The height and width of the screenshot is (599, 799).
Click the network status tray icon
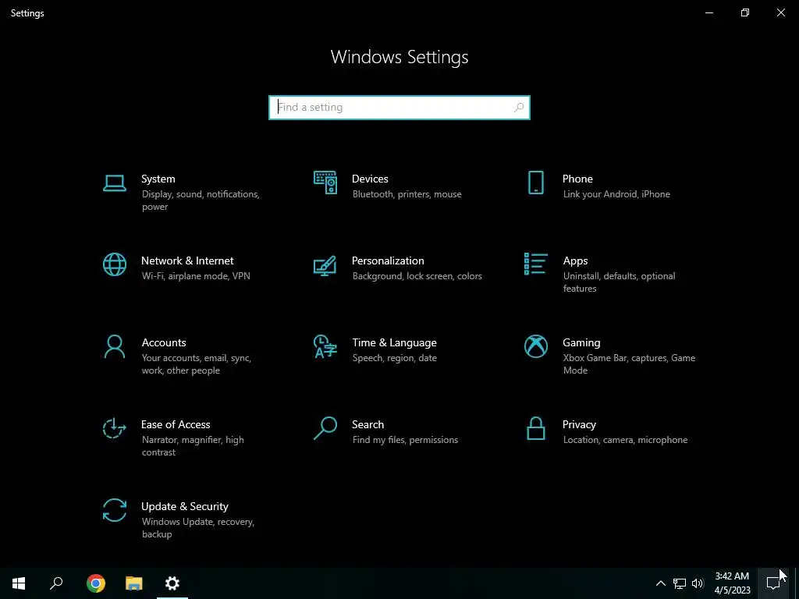pyautogui.click(x=680, y=583)
